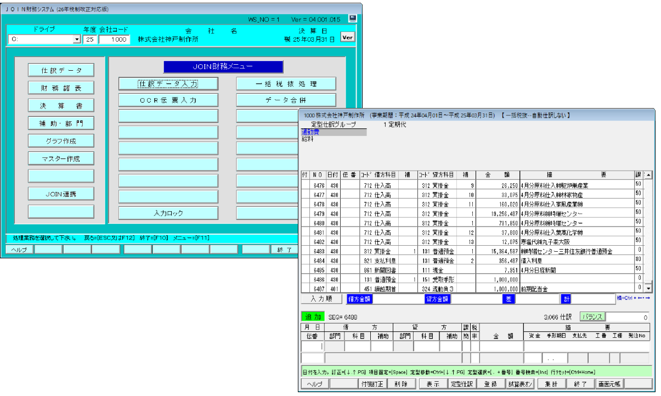The width and height of the screenshot is (661, 396).
Task: Click the 試算表オン button
Action: (x=519, y=384)
